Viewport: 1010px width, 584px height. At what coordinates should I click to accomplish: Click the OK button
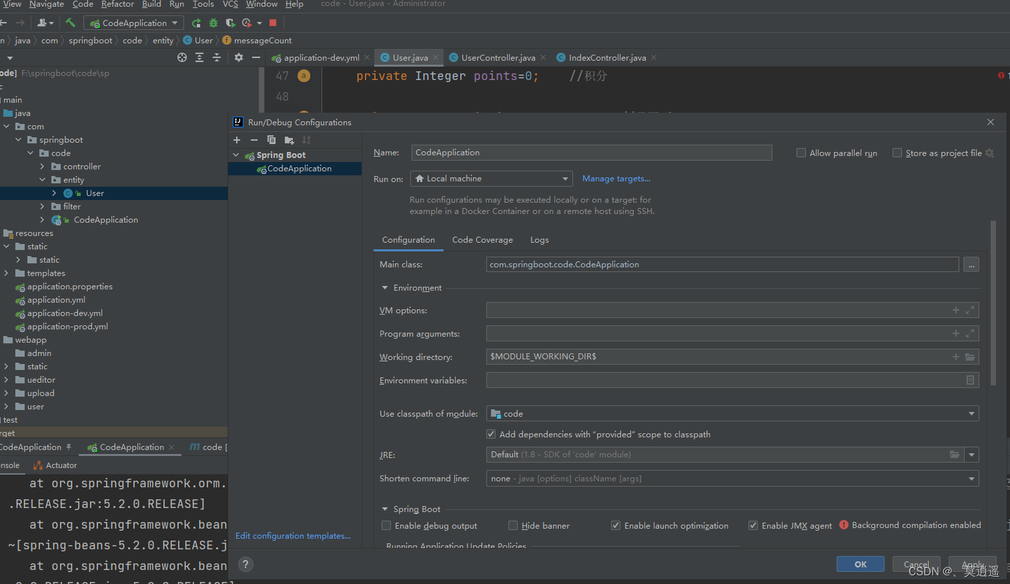[x=861, y=564]
